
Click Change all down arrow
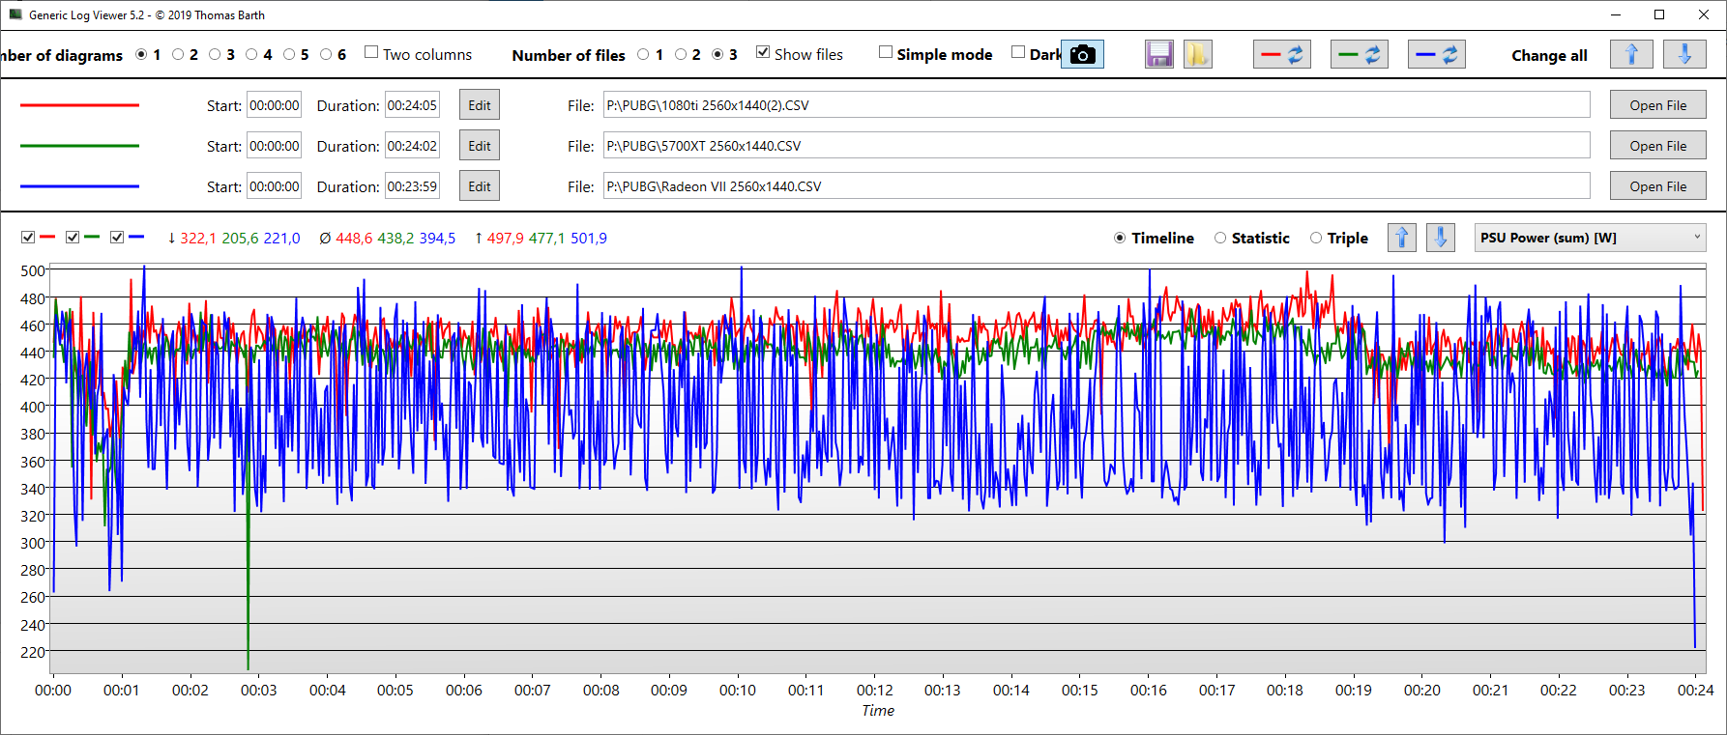click(x=1683, y=55)
